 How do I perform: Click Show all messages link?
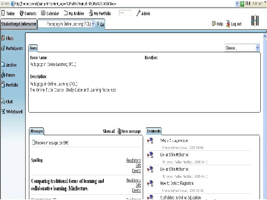pos(109,131)
